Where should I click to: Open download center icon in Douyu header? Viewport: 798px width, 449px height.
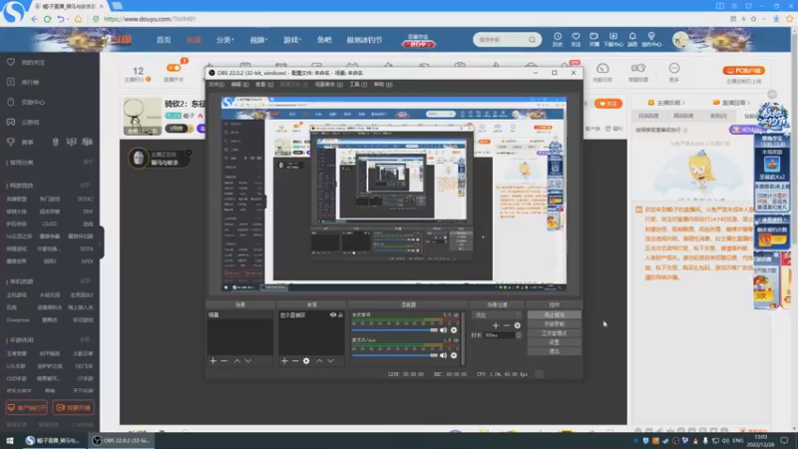point(612,39)
